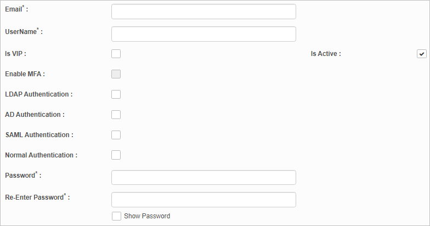Enable the Is VIP checkbox
Image resolution: width=430 pixels, height=226 pixels.
pyautogui.click(x=116, y=54)
